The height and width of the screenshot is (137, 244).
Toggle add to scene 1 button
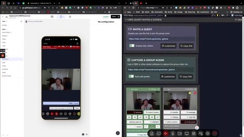[x=172, y=122]
